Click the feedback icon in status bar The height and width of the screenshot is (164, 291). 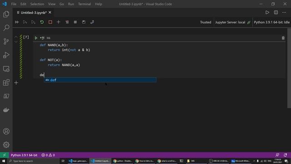[x=277, y=155]
